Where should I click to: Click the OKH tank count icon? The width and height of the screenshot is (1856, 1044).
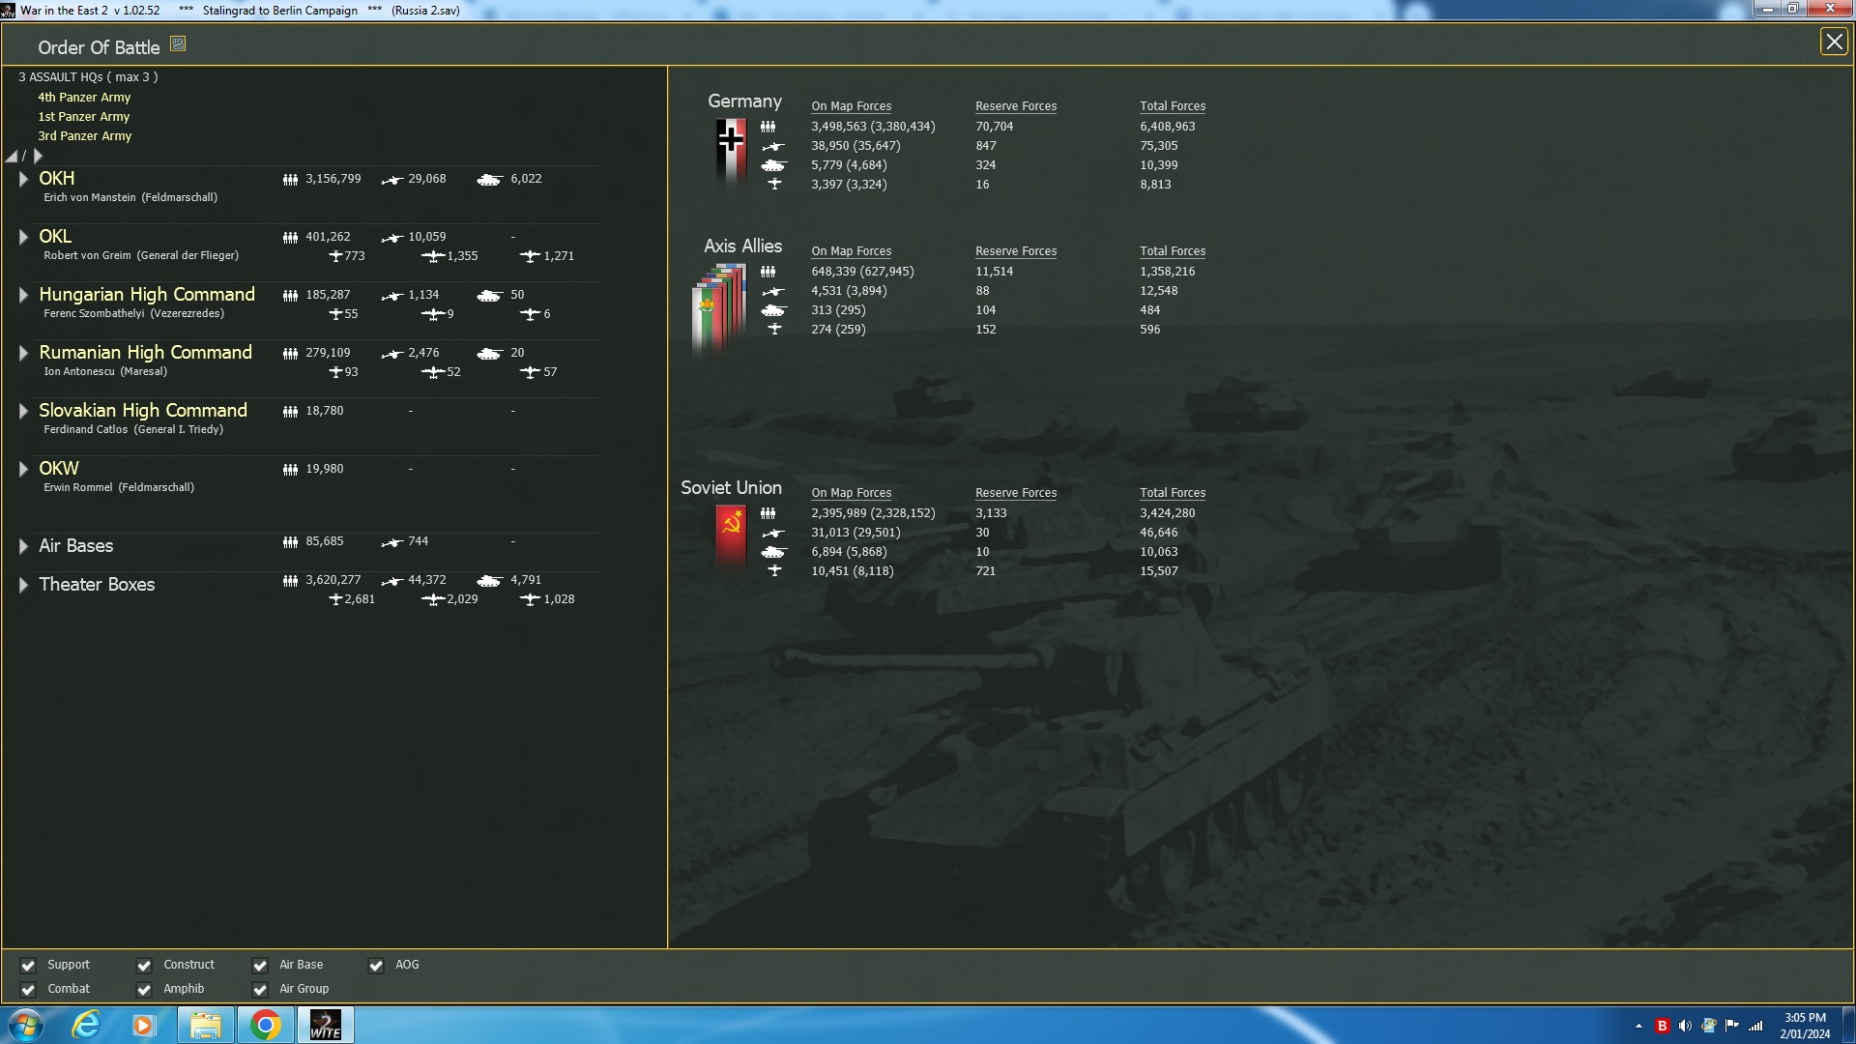pos(489,180)
